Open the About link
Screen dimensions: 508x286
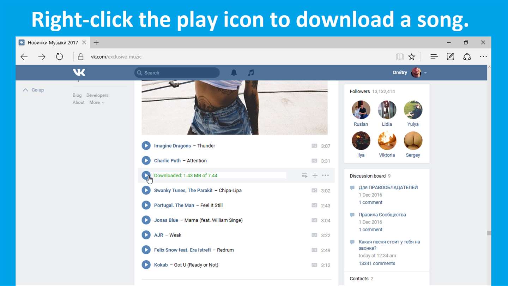click(x=78, y=102)
